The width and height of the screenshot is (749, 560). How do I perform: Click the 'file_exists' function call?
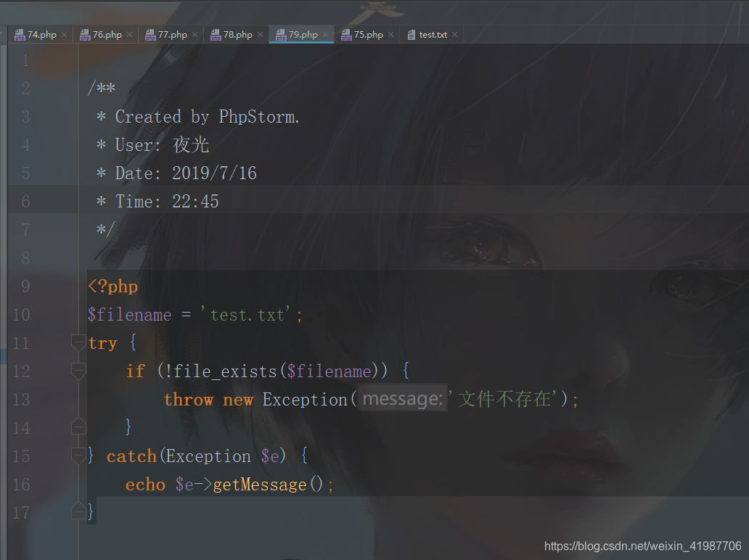[225, 371]
